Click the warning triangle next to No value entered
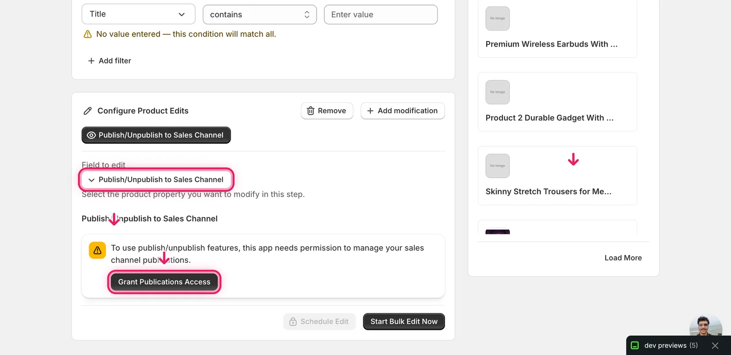This screenshot has height=355, width=731. coord(88,34)
